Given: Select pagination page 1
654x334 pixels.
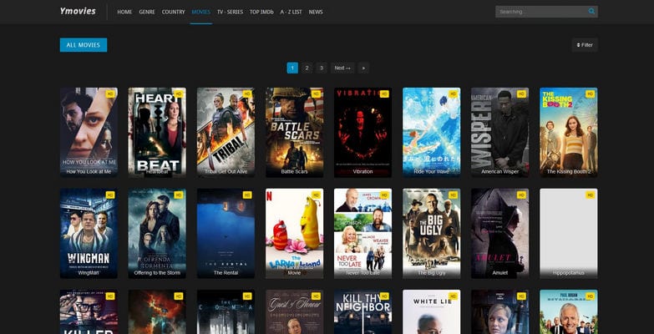Looking at the screenshot, I should 292,68.
